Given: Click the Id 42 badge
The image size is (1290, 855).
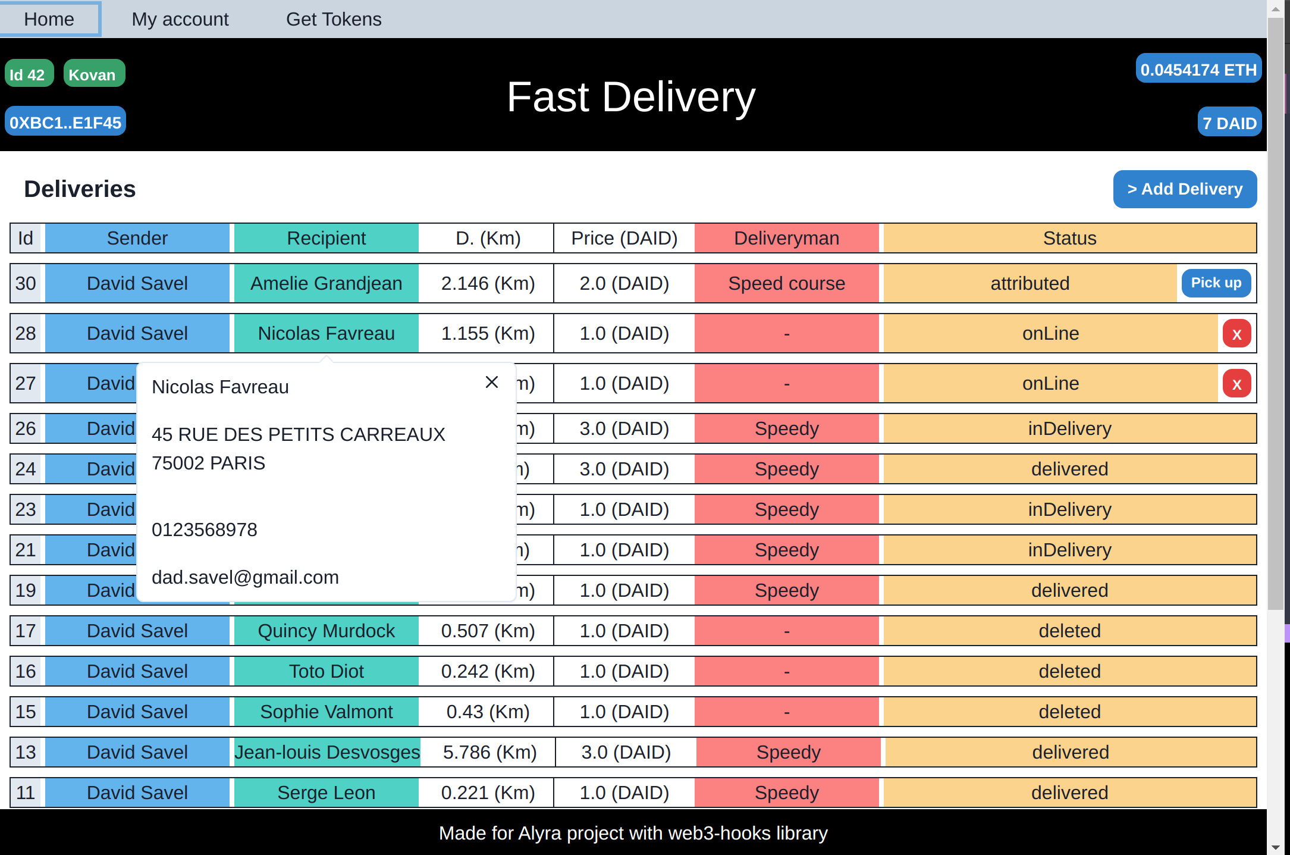Looking at the screenshot, I should pyautogui.click(x=29, y=73).
